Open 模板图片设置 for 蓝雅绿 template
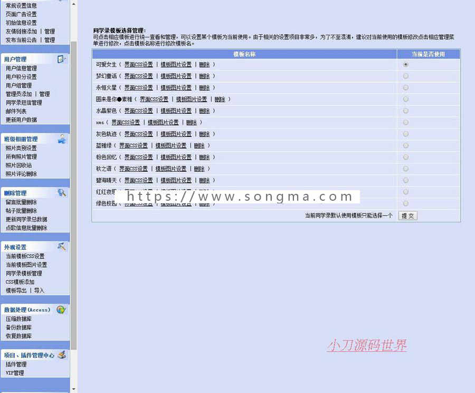475x393 pixels. click(x=171, y=145)
